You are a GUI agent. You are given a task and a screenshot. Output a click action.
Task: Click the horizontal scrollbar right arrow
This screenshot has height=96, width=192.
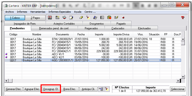178,81
